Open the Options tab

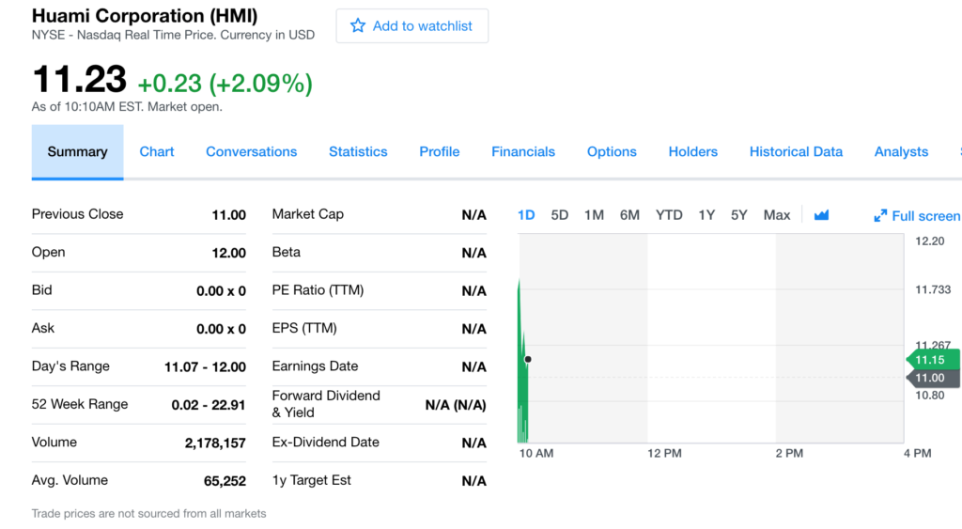(612, 151)
